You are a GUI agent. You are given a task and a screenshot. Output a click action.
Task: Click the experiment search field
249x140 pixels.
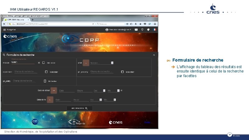[x=26, y=72]
